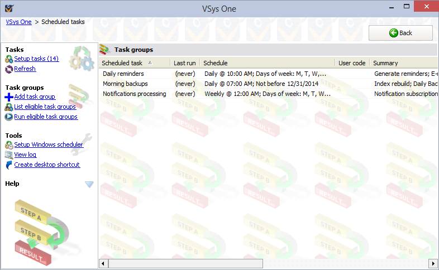Click the View log icon

click(9, 155)
